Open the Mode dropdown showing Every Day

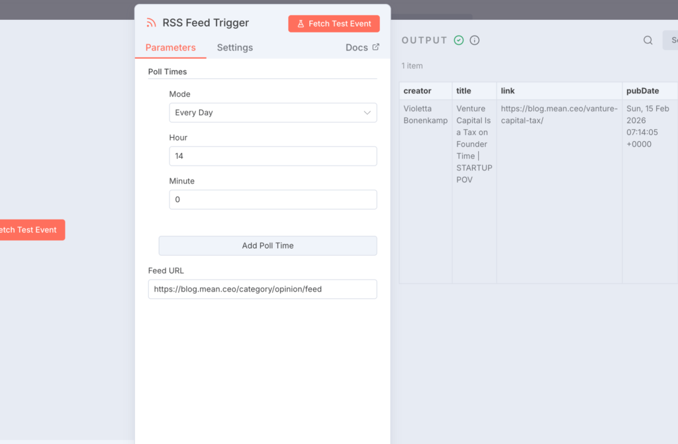[x=273, y=113]
